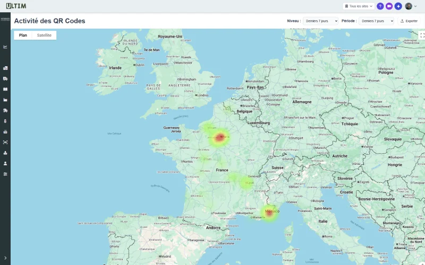Expand the sidebar with the bottom chevron

(5, 258)
